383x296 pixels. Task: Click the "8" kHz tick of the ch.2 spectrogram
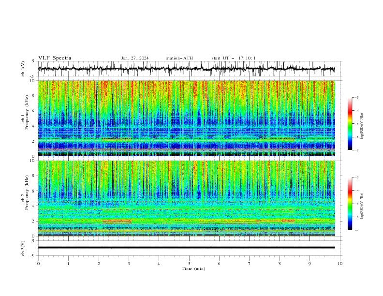pyautogui.click(x=34, y=176)
